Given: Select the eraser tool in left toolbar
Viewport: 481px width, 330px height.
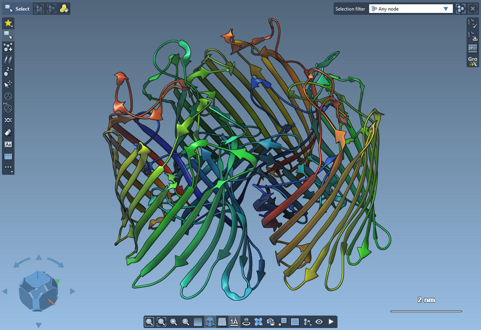Looking at the screenshot, I should 8,132.
